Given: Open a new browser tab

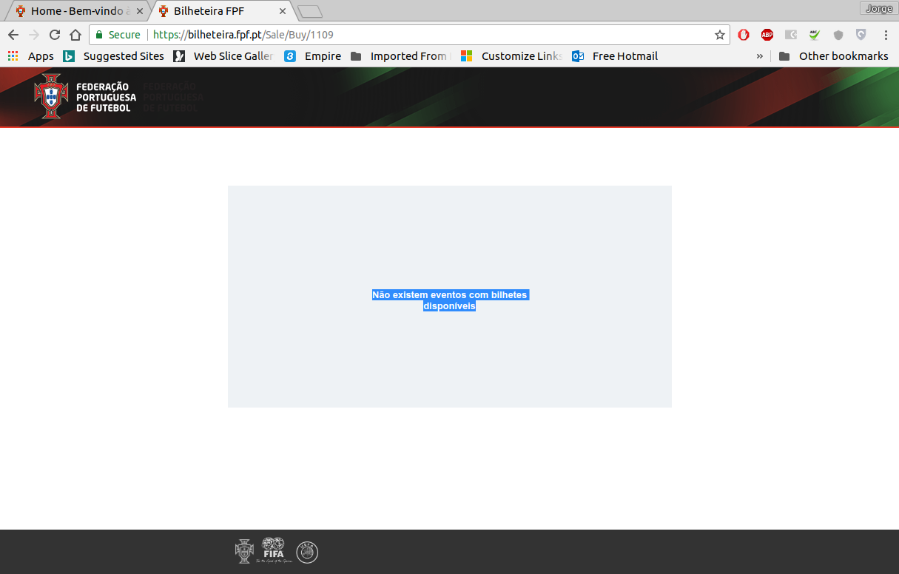Looking at the screenshot, I should (309, 11).
